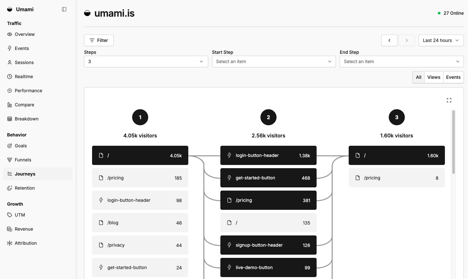Switch to the Events tab
468x279 pixels.
(x=453, y=77)
